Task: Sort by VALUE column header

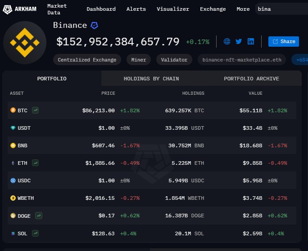Action: click(255, 93)
